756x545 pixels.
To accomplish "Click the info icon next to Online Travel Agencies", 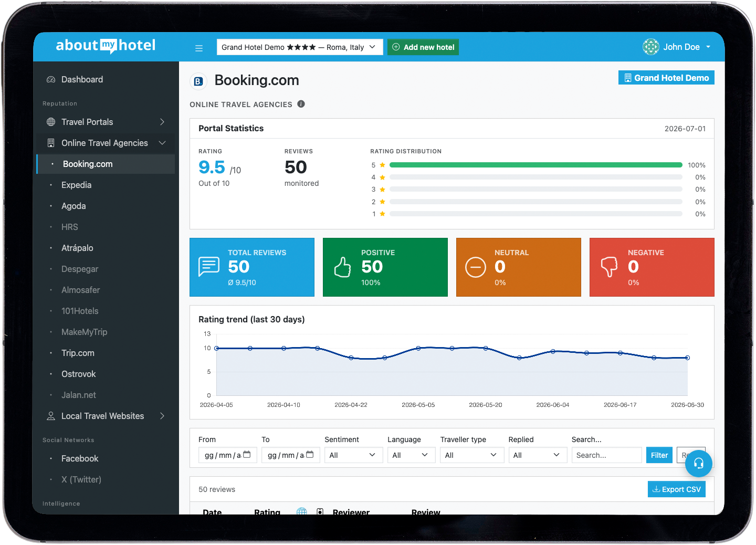I will [x=301, y=104].
